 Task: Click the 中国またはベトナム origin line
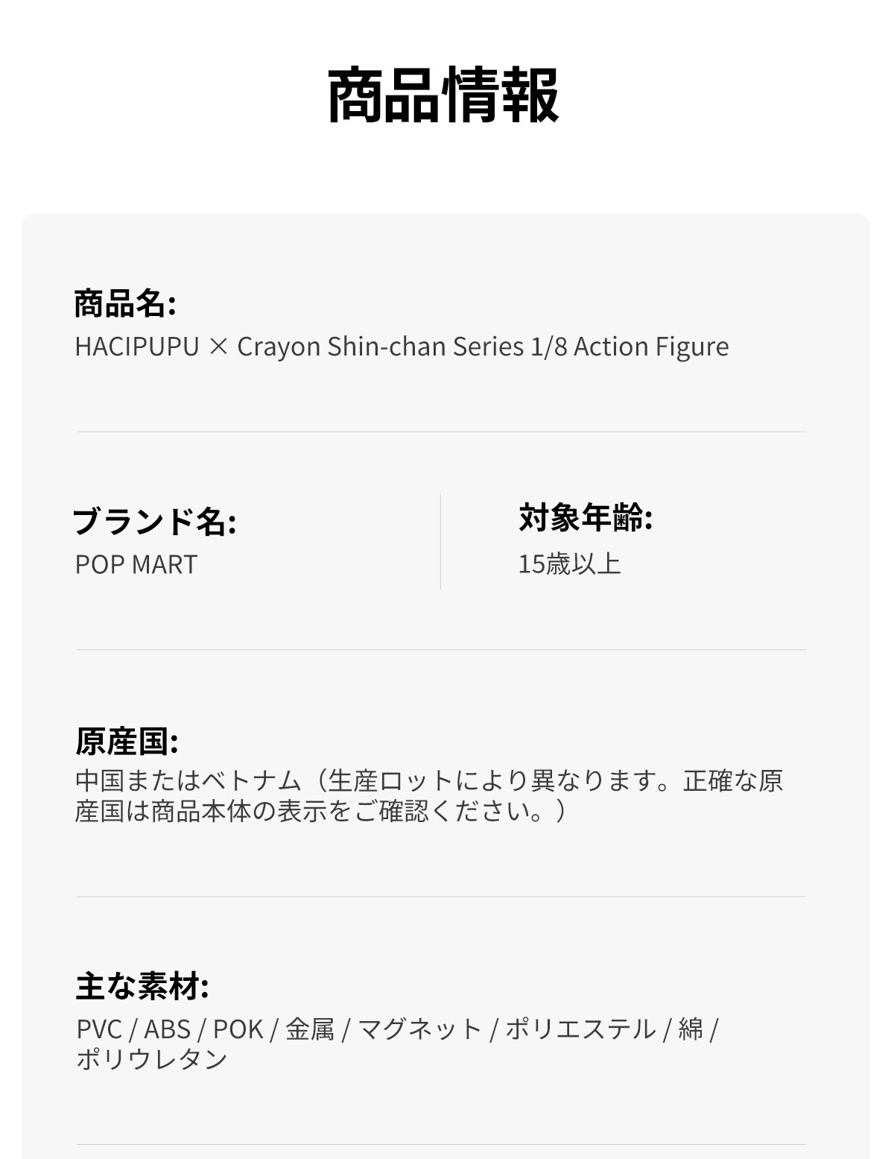pos(429,780)
